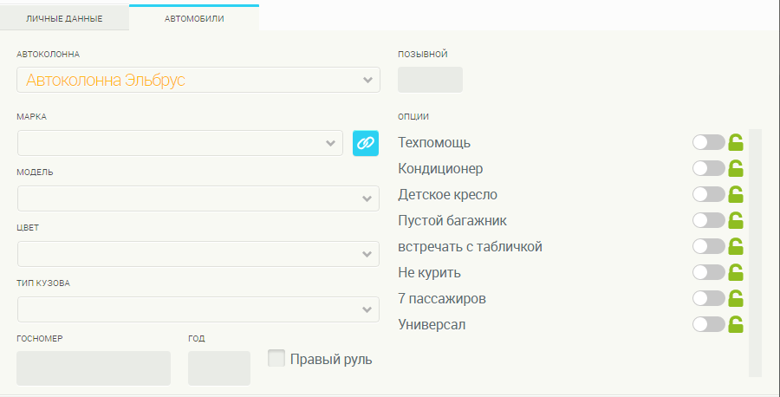This screenshot has width=780, height=397.
Task: Click the lock icon for Пустой багажник
Action: point(736,220)
